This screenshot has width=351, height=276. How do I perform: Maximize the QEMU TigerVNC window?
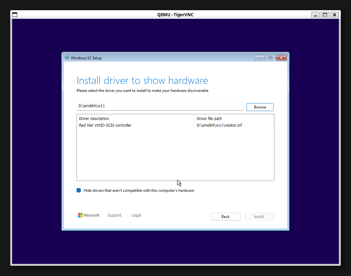325,15
